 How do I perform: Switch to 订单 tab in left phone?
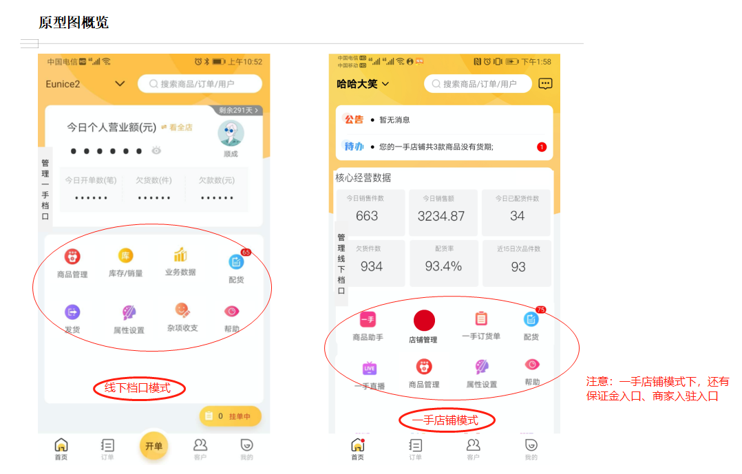pyautogui.click(x=107, y=449)
